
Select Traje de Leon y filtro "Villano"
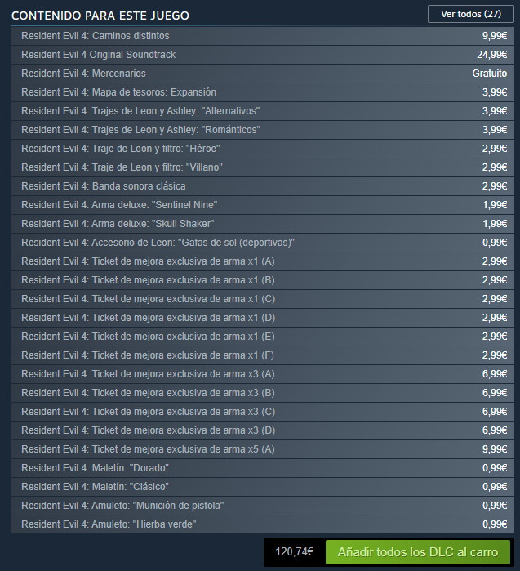point(262,167)
